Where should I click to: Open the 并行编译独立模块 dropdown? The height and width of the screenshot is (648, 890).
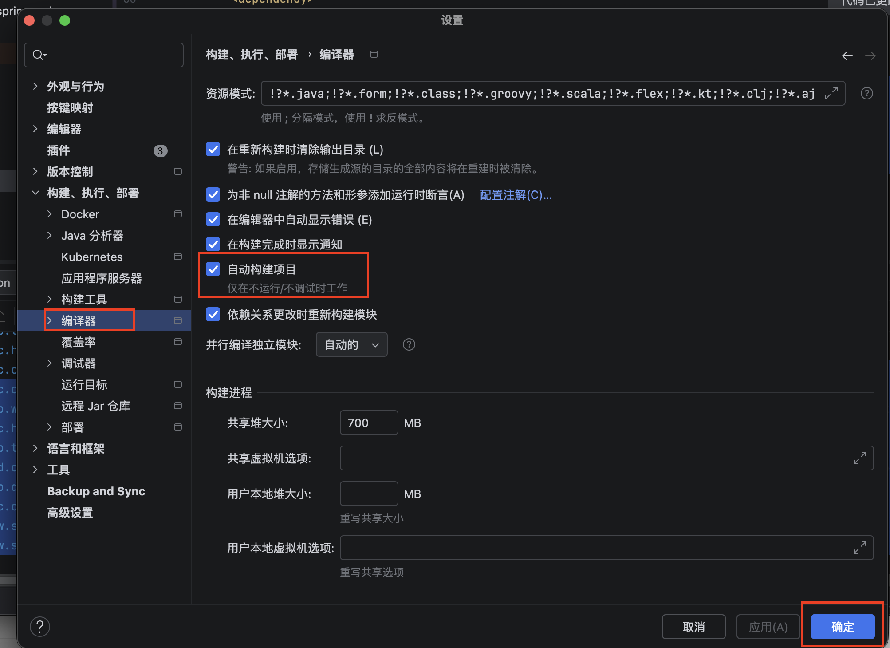click(351, 344)
